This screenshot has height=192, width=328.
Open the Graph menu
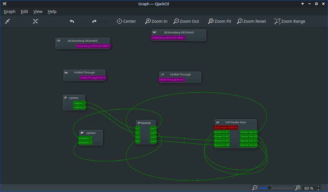point(10,12)
